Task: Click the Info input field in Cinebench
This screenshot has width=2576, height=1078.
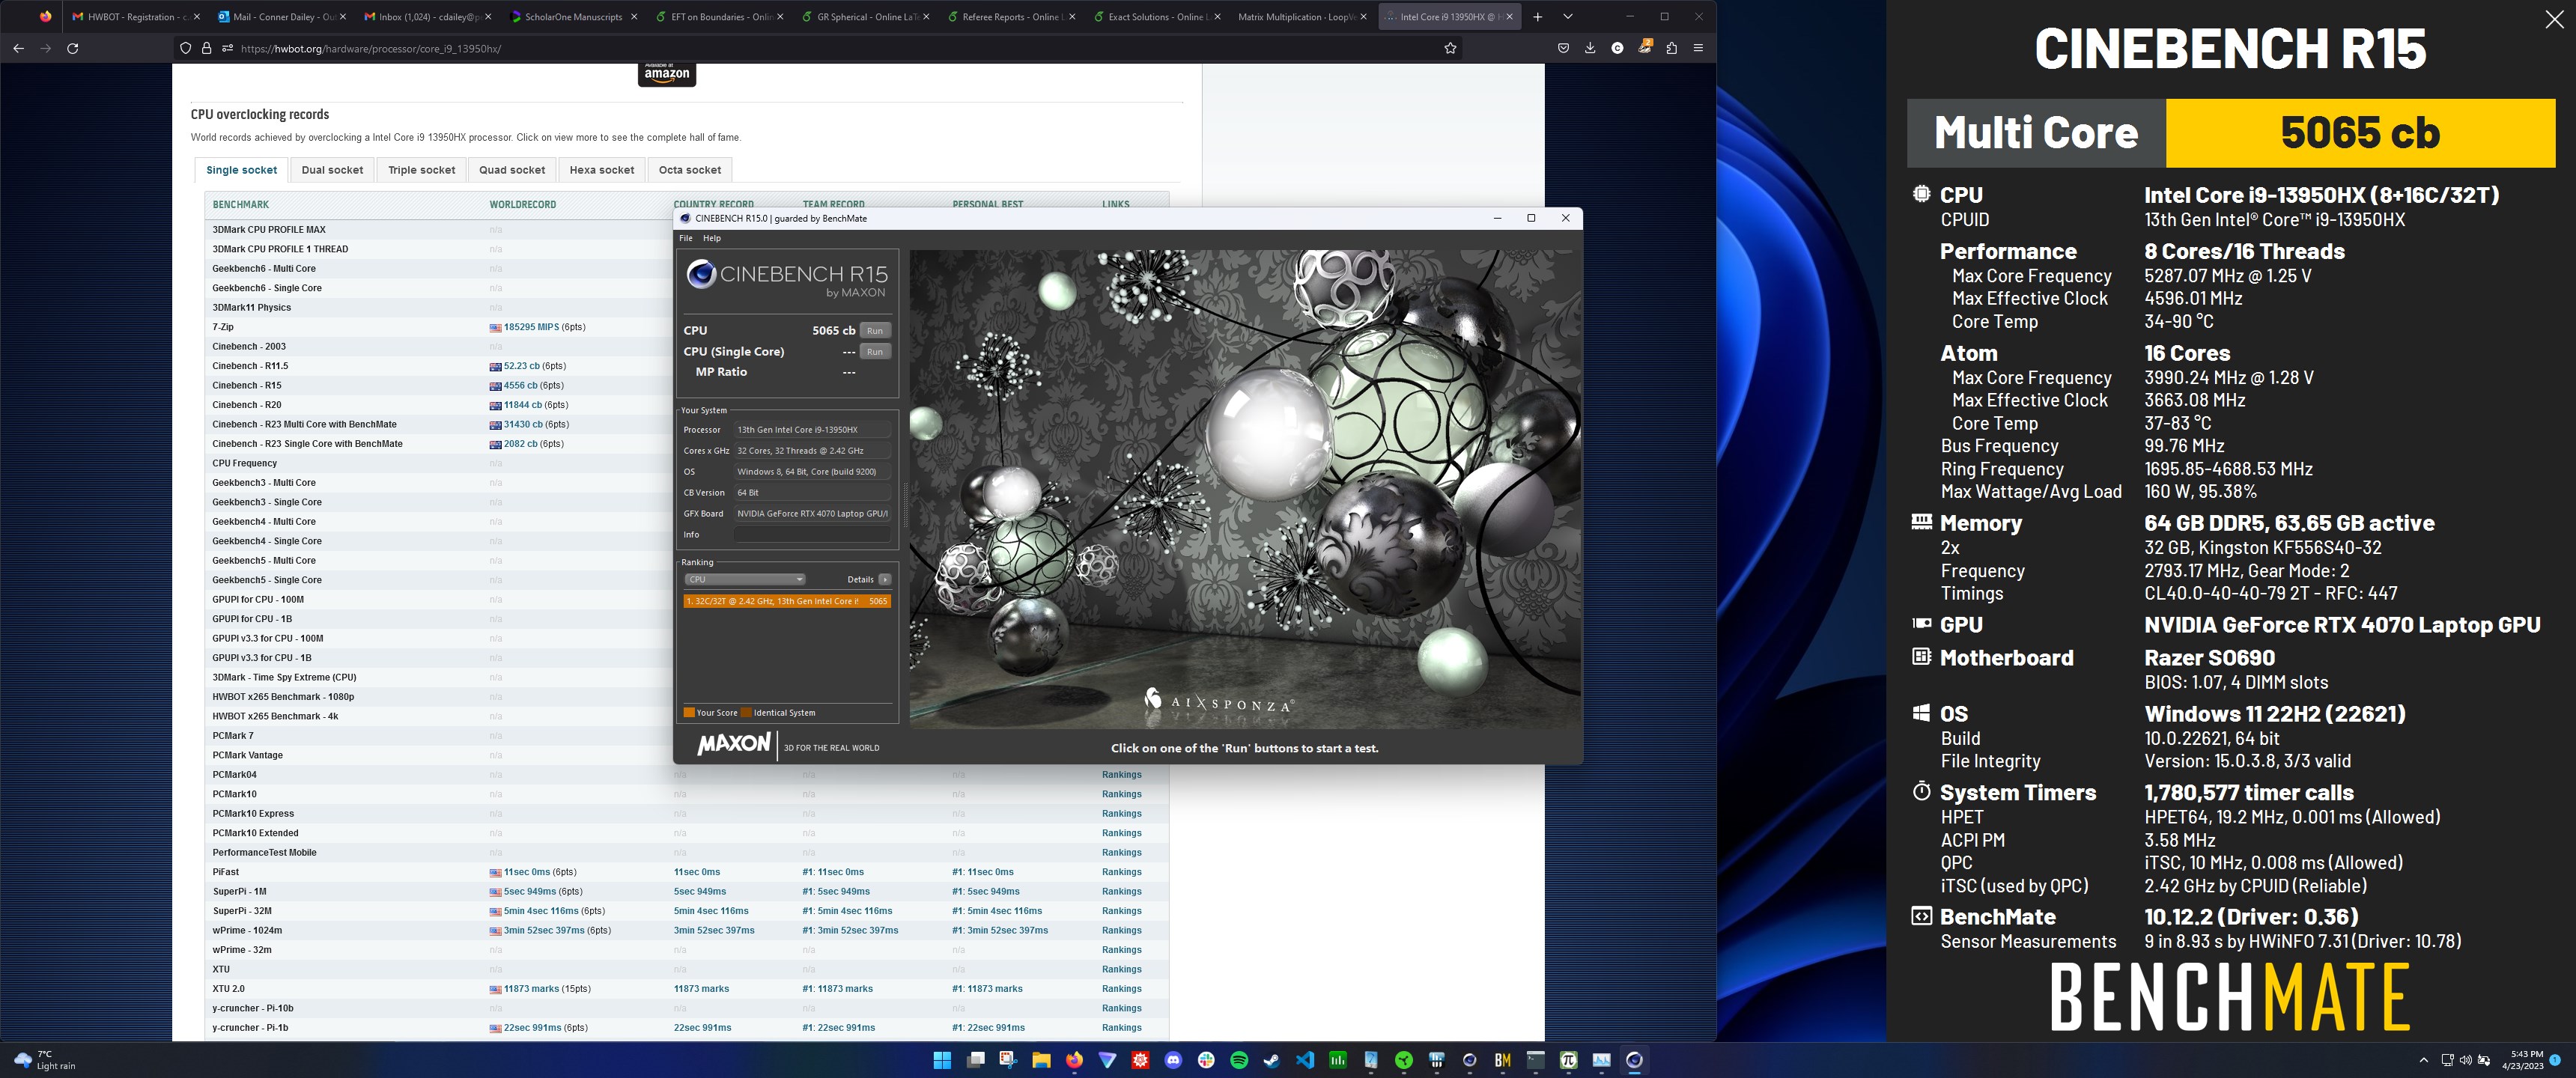Action: pyautogui.click(x=812, y=534)
